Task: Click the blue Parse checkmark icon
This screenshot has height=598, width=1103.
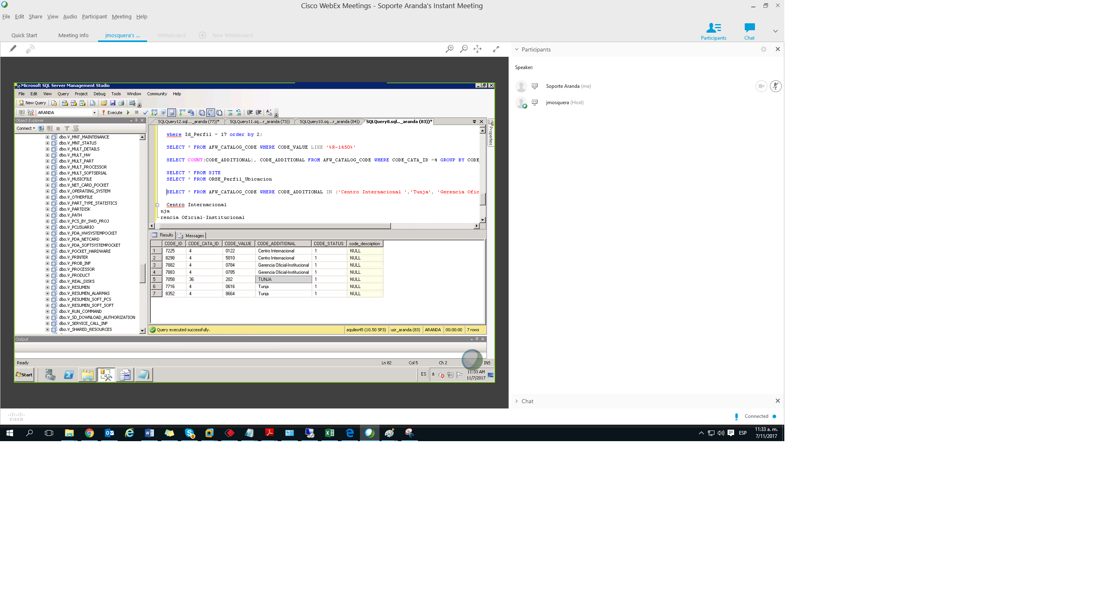Action: coord(145,113)
